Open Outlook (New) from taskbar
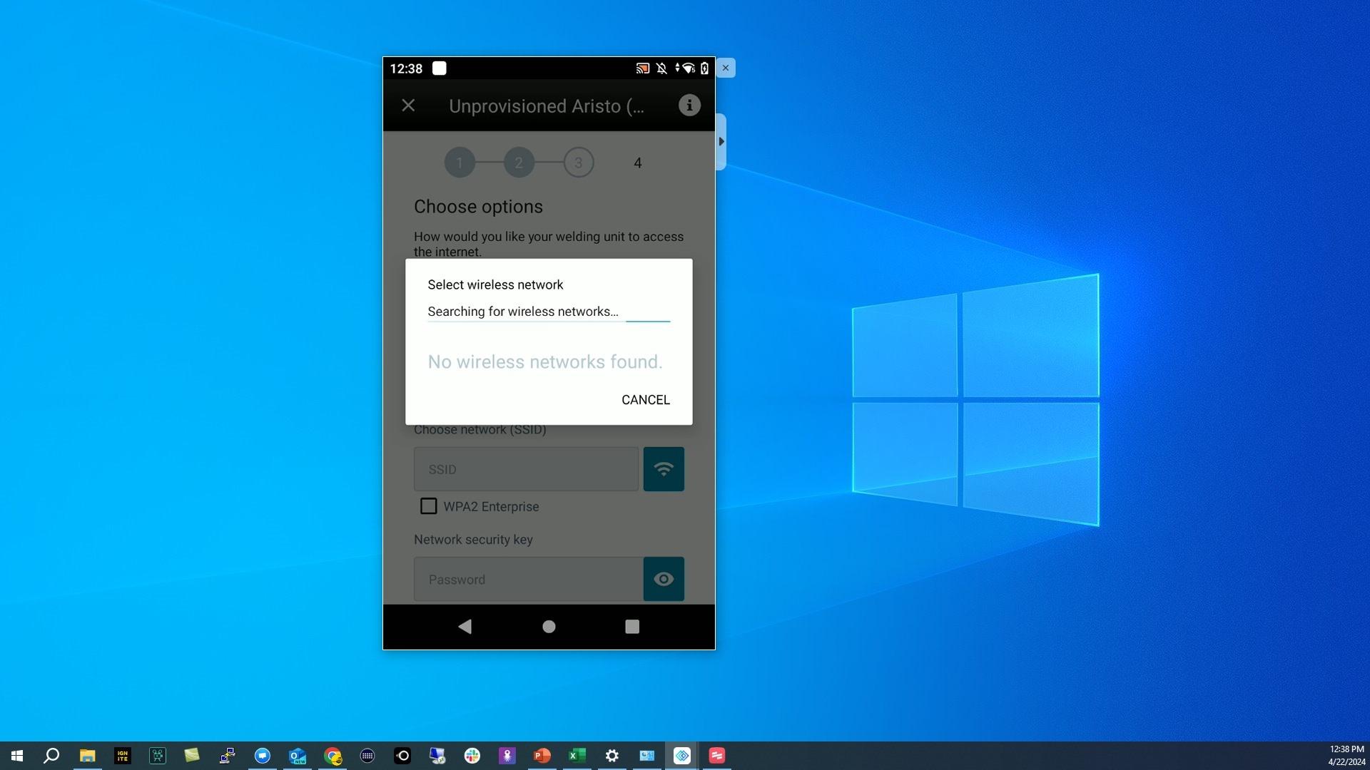The width and height of the screenshot is (1370, 770). (298, 756)
